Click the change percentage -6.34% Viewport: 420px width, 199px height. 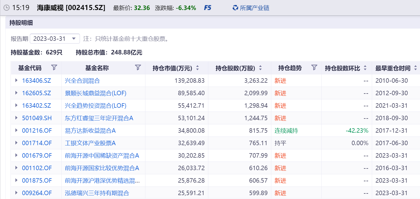[x=186, y=8]
